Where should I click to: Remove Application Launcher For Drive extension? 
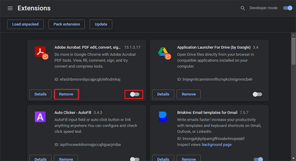coord(189,94)
